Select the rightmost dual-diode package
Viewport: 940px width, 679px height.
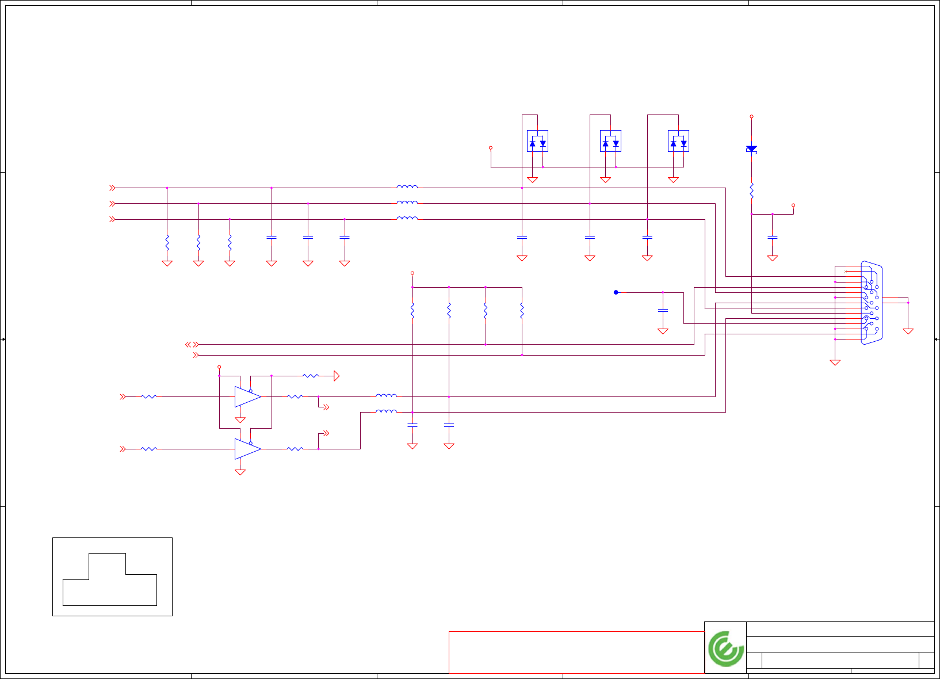coord(678,141)
